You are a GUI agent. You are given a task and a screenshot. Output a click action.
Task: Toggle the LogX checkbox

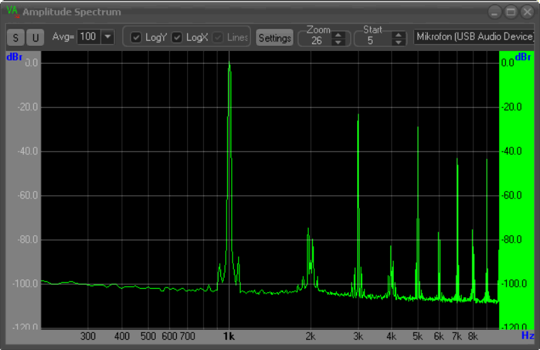tap(177, 37)
